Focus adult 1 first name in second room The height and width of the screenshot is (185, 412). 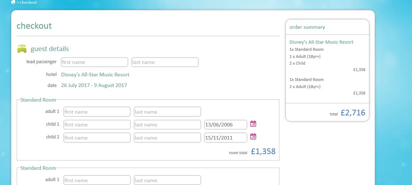pyautogui.click(x=97, y=180)
